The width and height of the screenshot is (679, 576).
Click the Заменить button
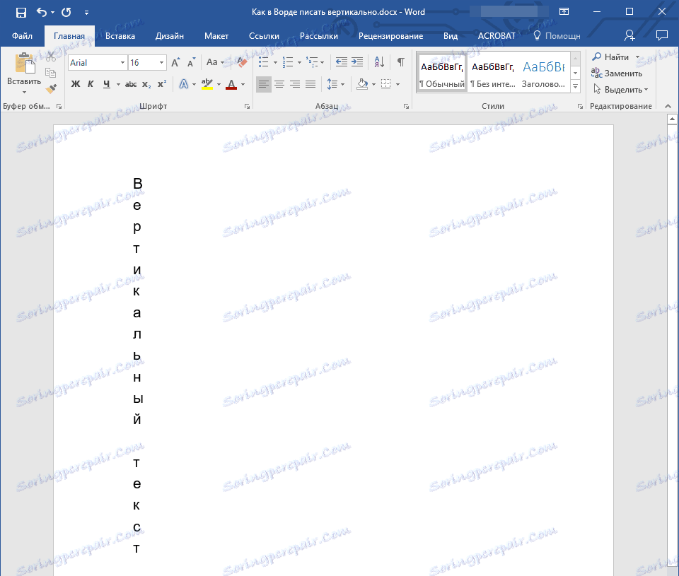pos(617,73)
